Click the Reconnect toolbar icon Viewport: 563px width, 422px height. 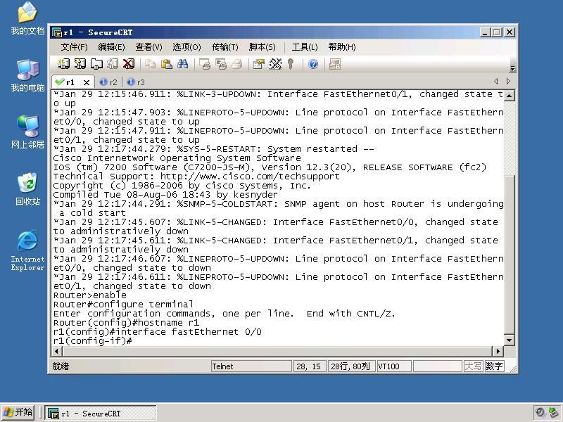pyautogui.click(x=113, y=64)
